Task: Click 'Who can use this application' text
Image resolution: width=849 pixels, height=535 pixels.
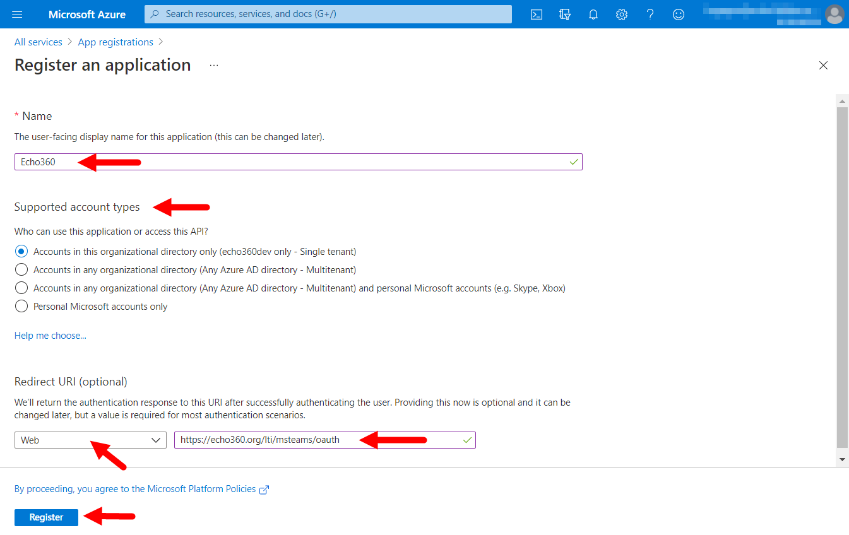Action: click(x=111, y=232)
